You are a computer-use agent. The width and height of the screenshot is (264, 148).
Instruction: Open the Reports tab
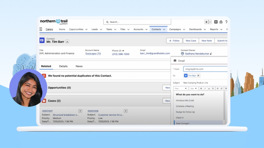pos(214,29)
